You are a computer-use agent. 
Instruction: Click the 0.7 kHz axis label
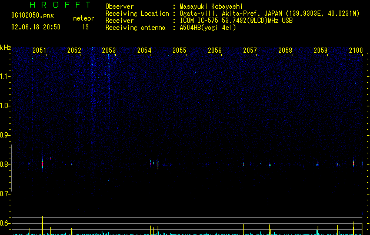tap(5, 194)
